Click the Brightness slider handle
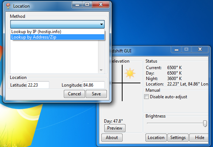 pos(205,123)
